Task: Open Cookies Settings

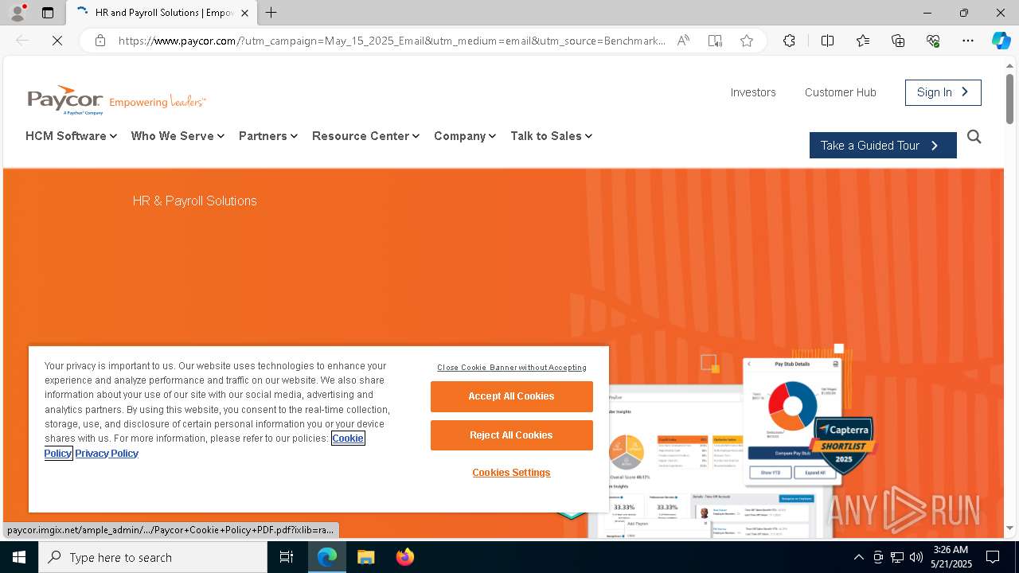Action: click(x=511, y=473)
